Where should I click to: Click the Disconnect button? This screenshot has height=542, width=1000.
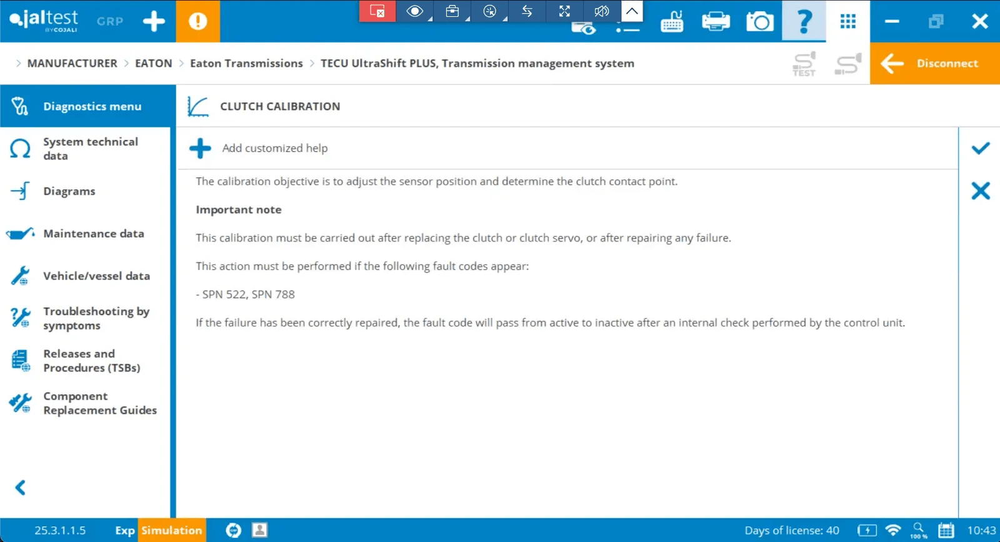935,63
